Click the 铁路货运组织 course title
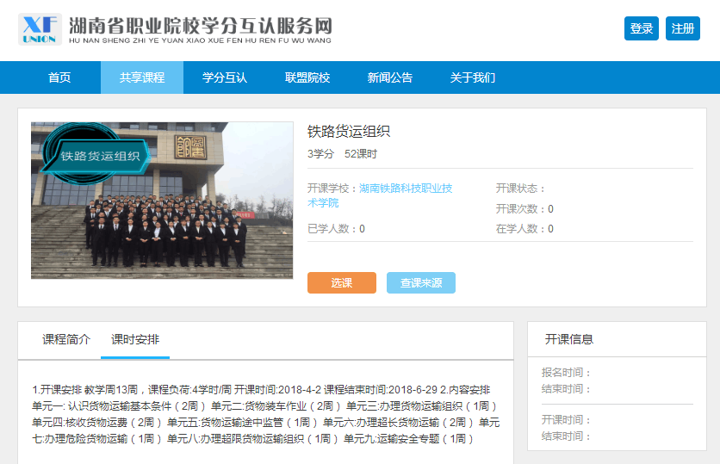This screenshot has height=464, width=720. pos(349,132)
